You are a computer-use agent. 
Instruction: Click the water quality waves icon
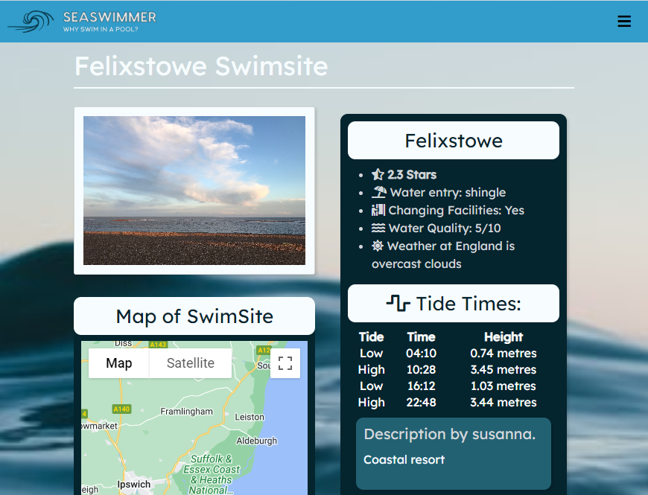[378, 228]
